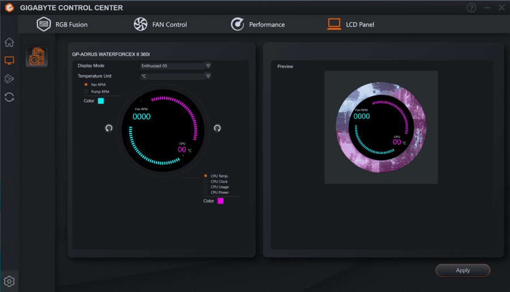The width and height of the screenshot is (510, 292).
Task: Click the Preview label
Action: 285,66
